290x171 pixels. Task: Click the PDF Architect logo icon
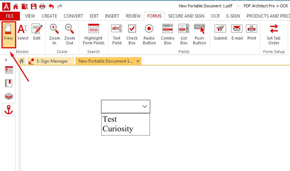6,7
